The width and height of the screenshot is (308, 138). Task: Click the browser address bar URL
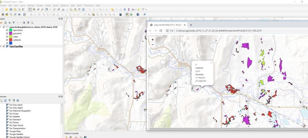coord(219,31)
